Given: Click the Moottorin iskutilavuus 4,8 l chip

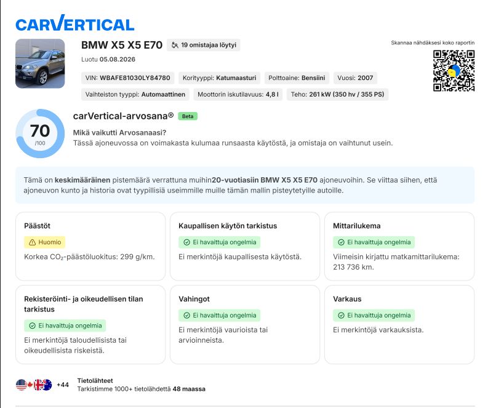Looking at the screenshot, I should (238, 94).
